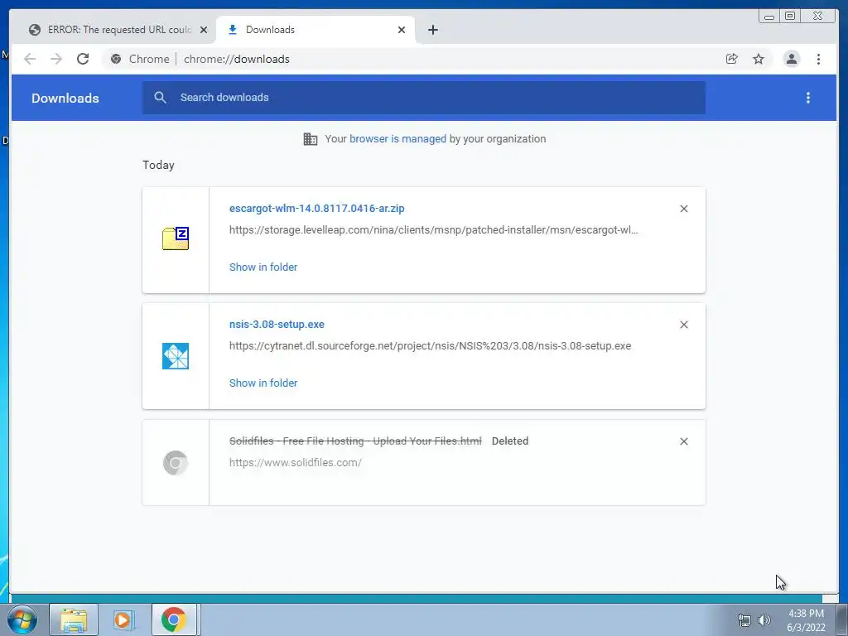
Task: Open the escargot-wlm-14.0.8117.0416-ar.zip file link
Action: click(317, 208)
